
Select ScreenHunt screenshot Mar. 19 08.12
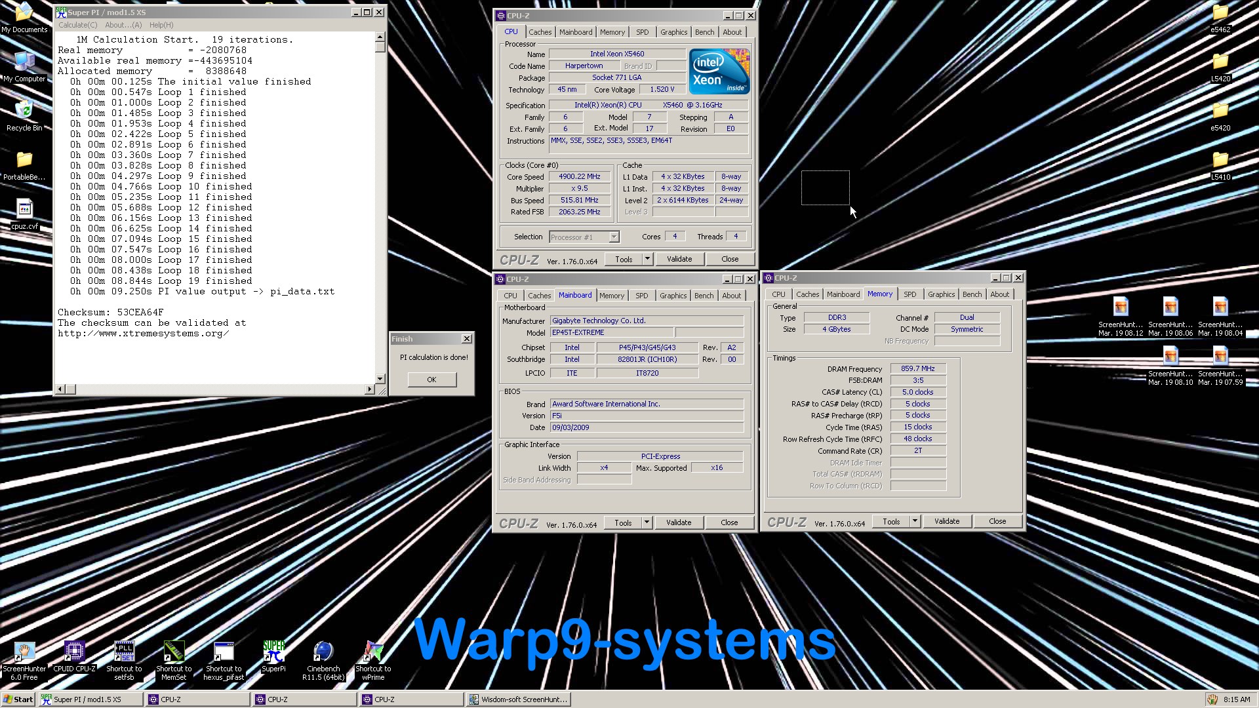(x=1121, y=317)
